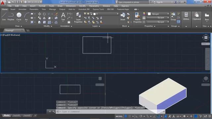Expand the Draw panel

click(19, 26)
